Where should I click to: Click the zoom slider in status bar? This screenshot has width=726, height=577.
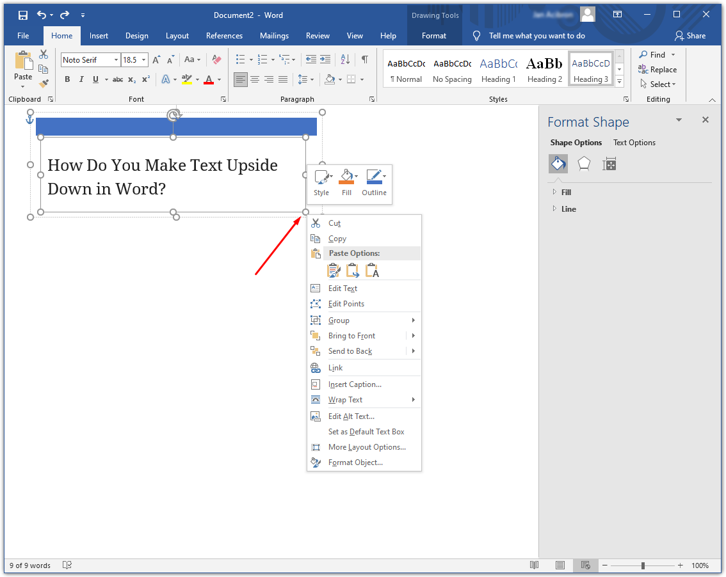643,565
